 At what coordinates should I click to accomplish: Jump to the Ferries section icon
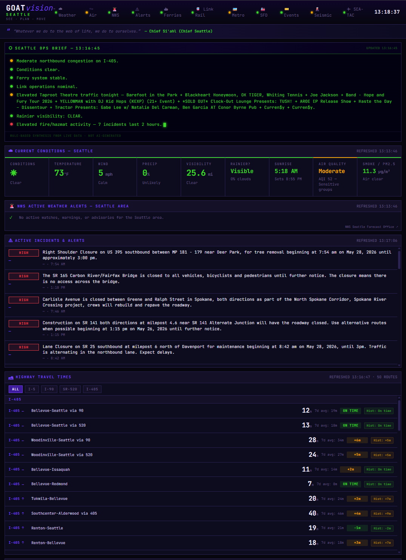click(166, 9)
